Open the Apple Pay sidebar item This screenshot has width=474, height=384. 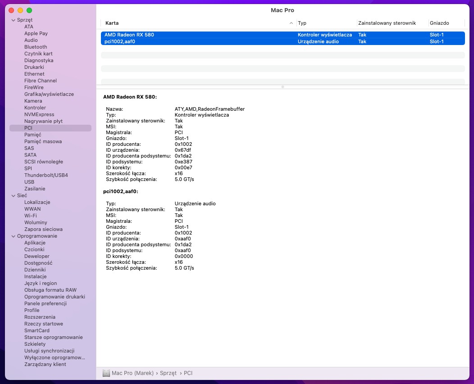click(x=36, y=33)
